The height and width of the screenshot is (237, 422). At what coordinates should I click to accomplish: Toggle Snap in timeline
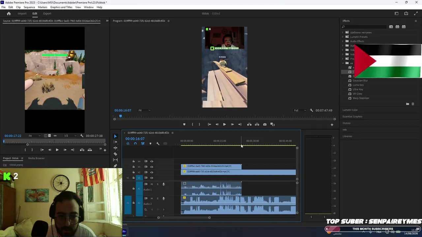click(135, 144)
